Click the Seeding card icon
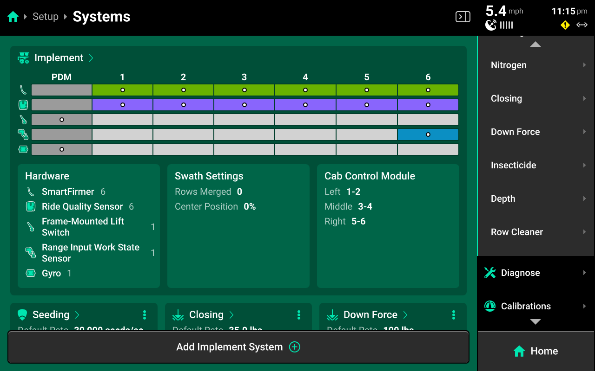Image resolution: width=595 pixels, height=371 pixels. [22, 315]
